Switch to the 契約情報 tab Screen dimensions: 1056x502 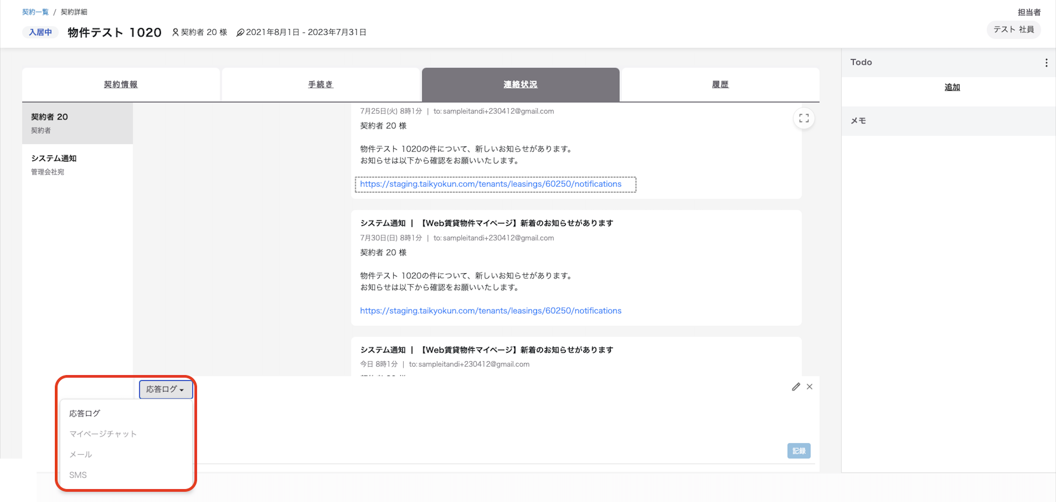click(x=121, y=84)
